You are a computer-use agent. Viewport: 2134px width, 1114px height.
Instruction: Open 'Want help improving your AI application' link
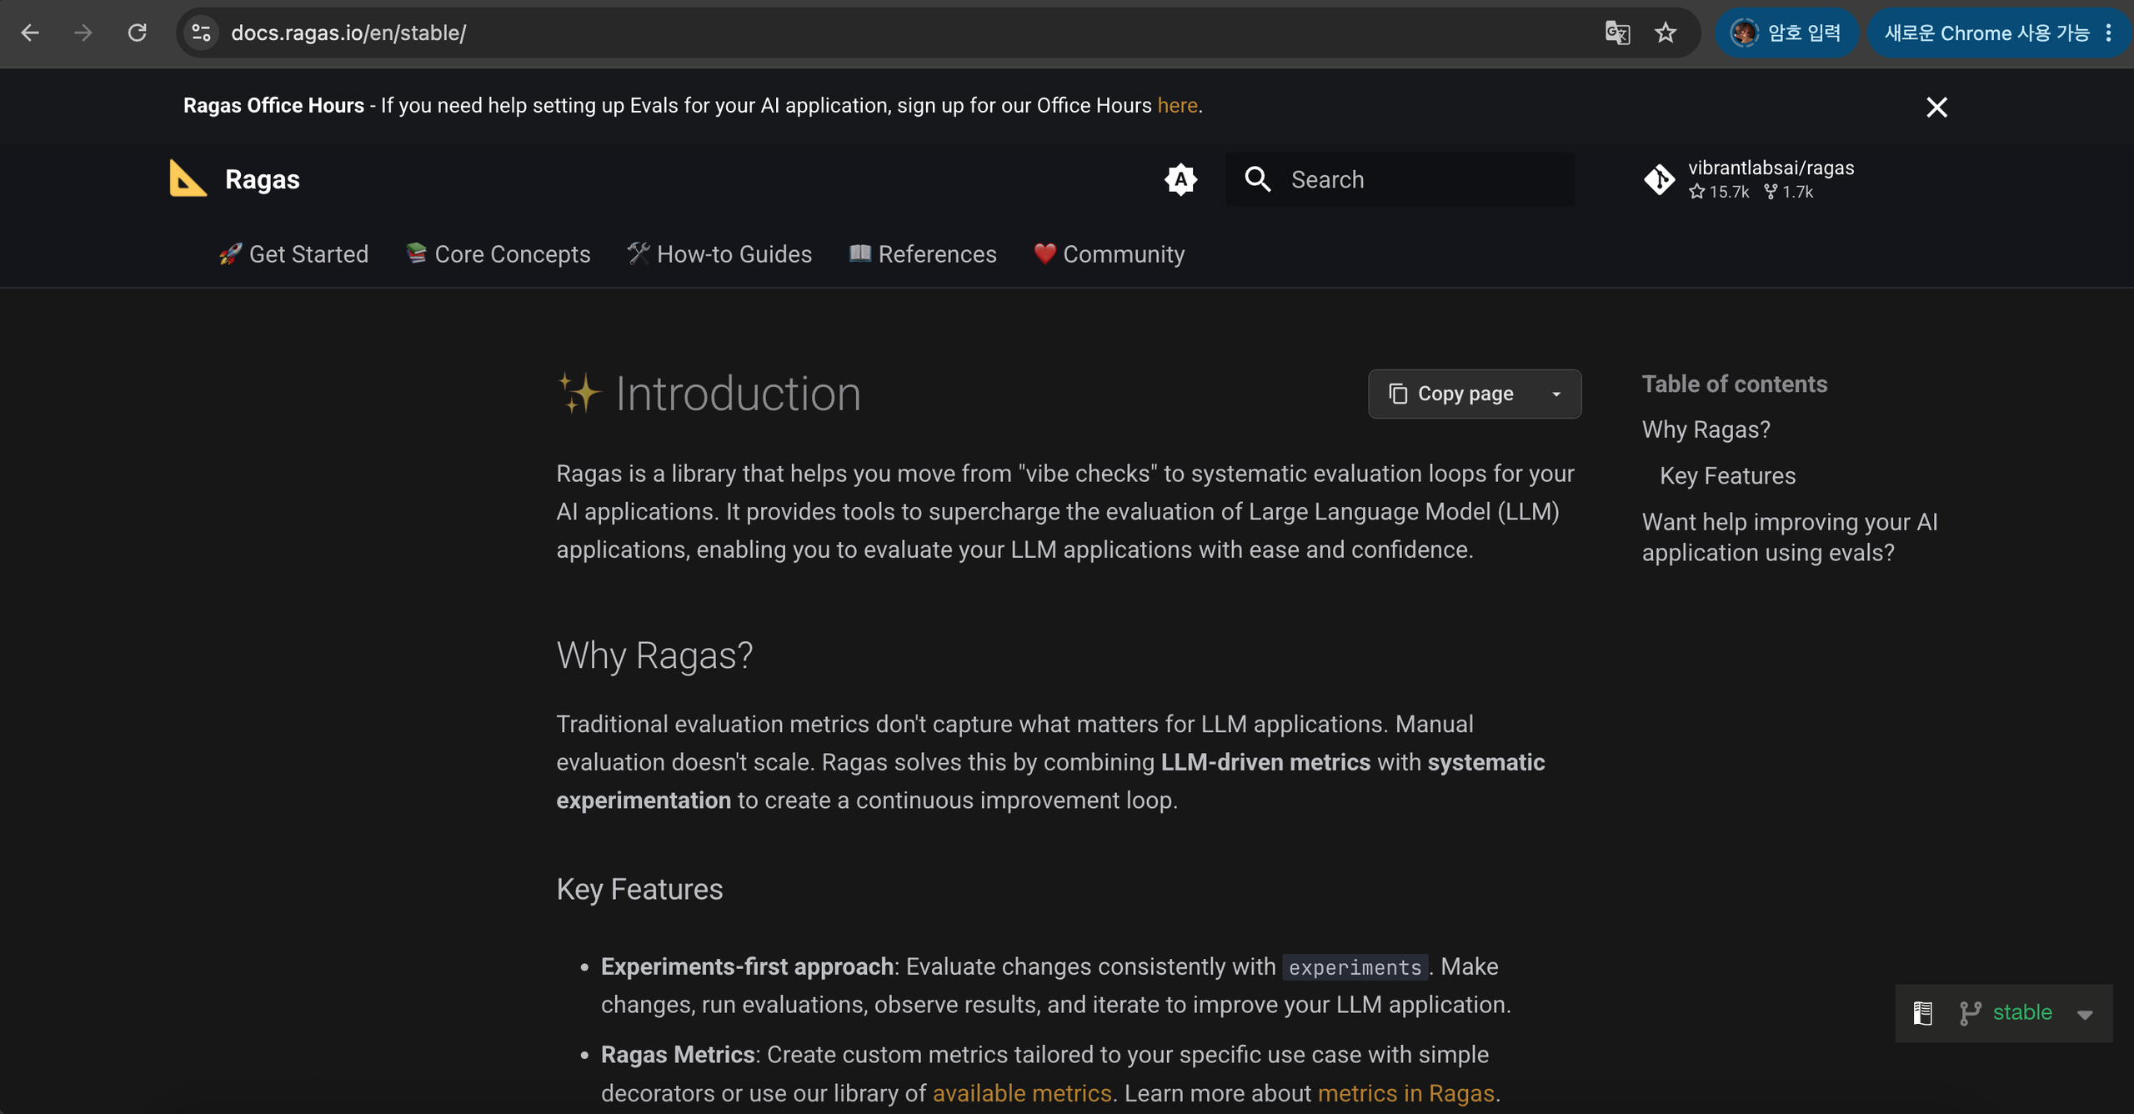coord(1790,537)
